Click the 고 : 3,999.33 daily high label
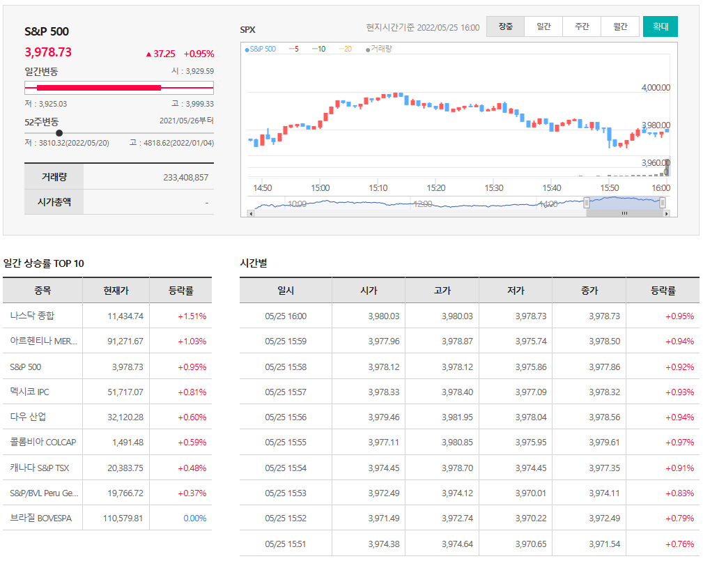The image size is (703, 561). 193,104
